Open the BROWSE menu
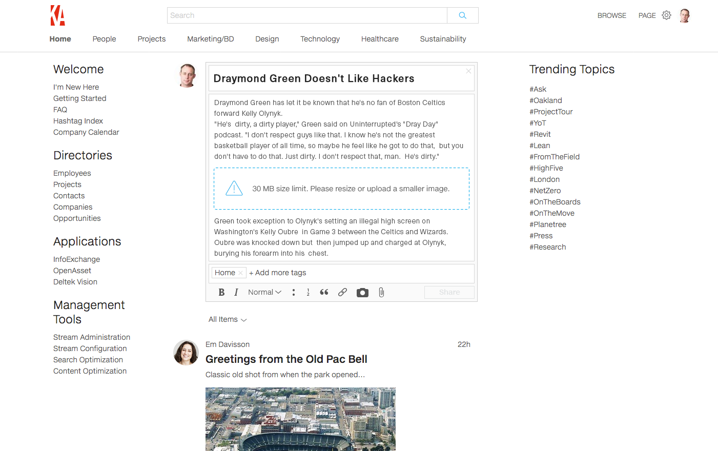Viewport: 718px width, 451px height. coord(611,15)
